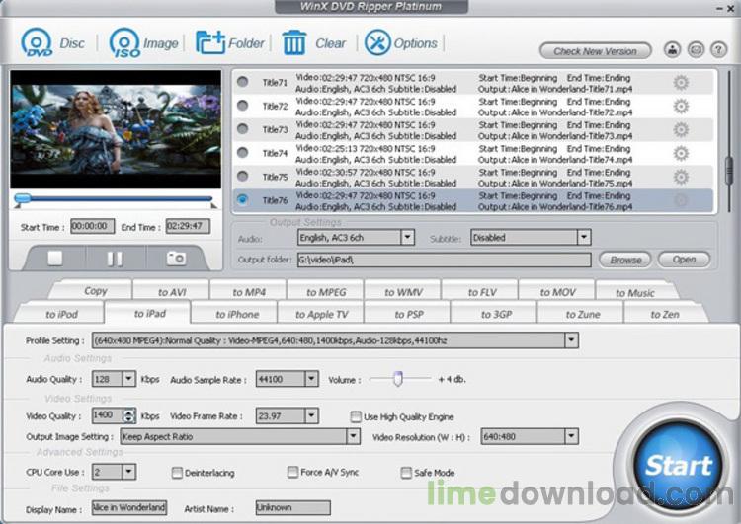Enable Use High Quality Engine checkbox
Screen dimensions: 741x524
click(x=356, y=416)
